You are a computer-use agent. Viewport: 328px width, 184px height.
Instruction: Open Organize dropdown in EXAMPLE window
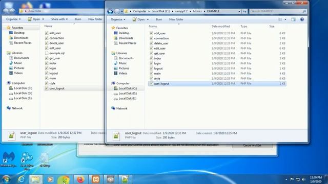click(118, 19)
